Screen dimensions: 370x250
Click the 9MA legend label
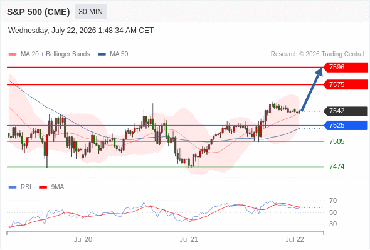[x=58, y=187]
